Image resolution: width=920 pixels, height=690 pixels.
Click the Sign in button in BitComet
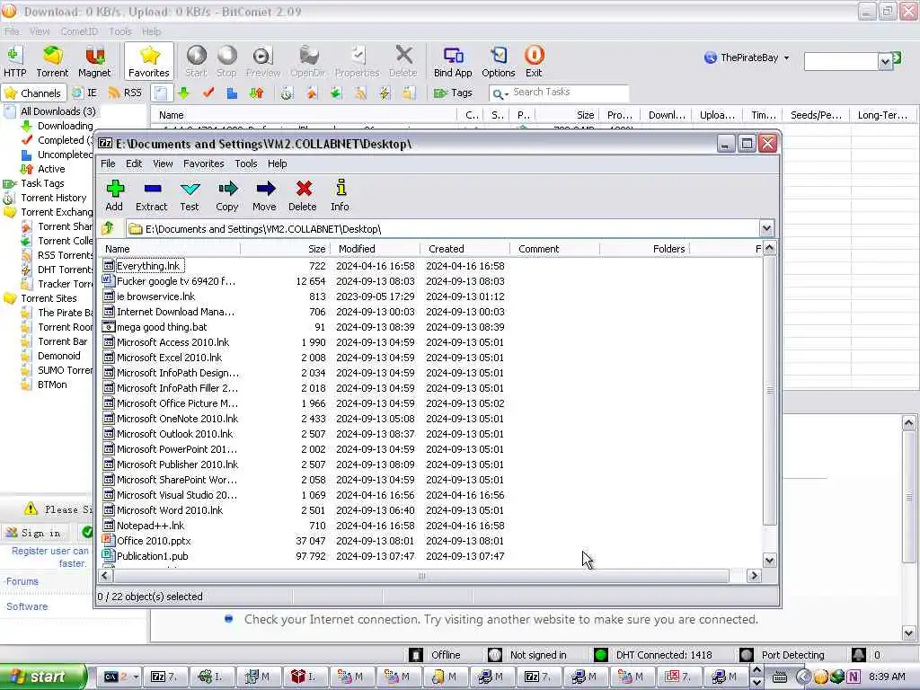pos(35,533)
